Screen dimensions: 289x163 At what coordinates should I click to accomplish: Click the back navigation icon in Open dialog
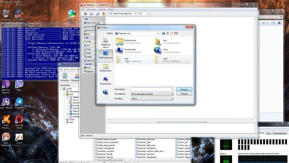[163, 34]
